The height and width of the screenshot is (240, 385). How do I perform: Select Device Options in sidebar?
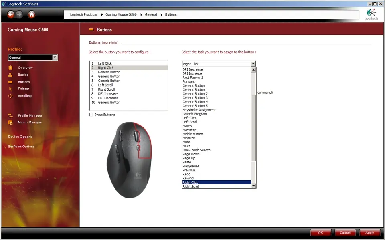pos(20,137)
